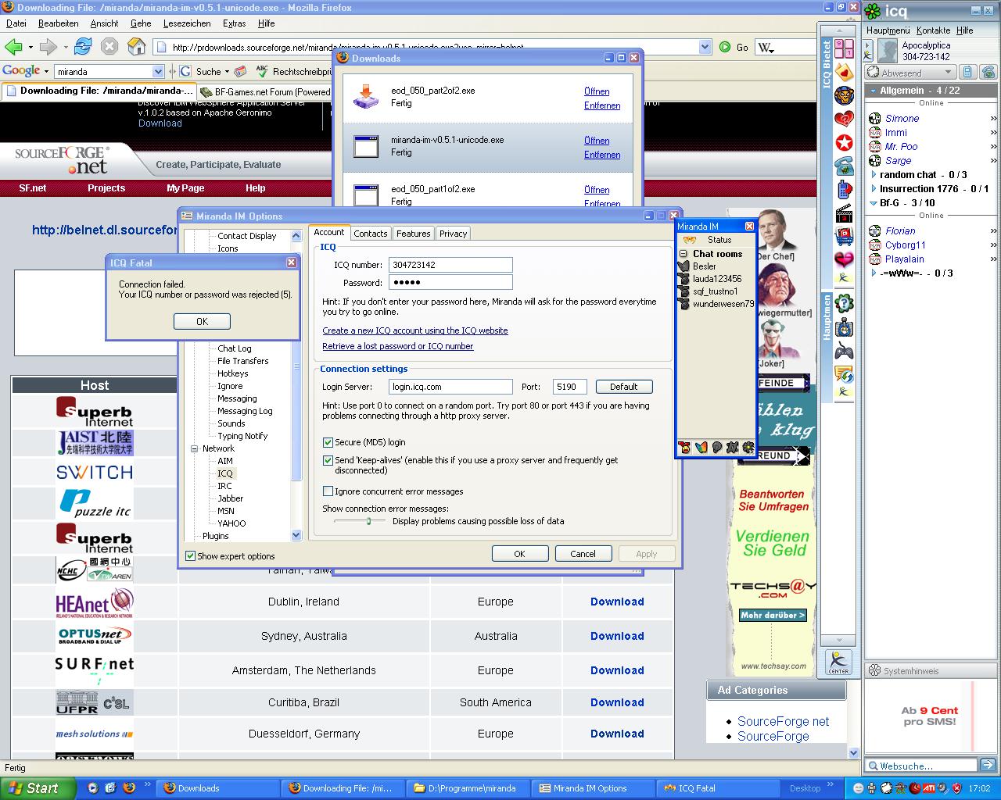The image size is (1001, 800).
Task: Open the D:\Programme\miranda taskbar item
Action: coord(468,788)
